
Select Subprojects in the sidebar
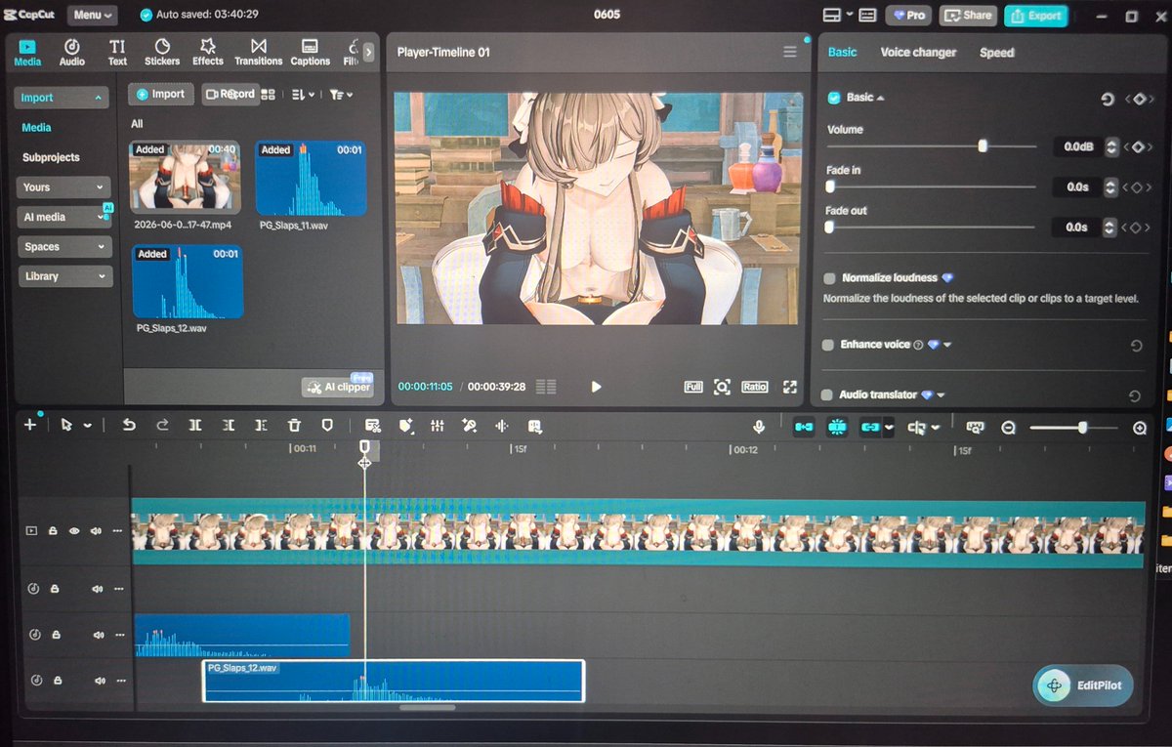click(51, 157)
